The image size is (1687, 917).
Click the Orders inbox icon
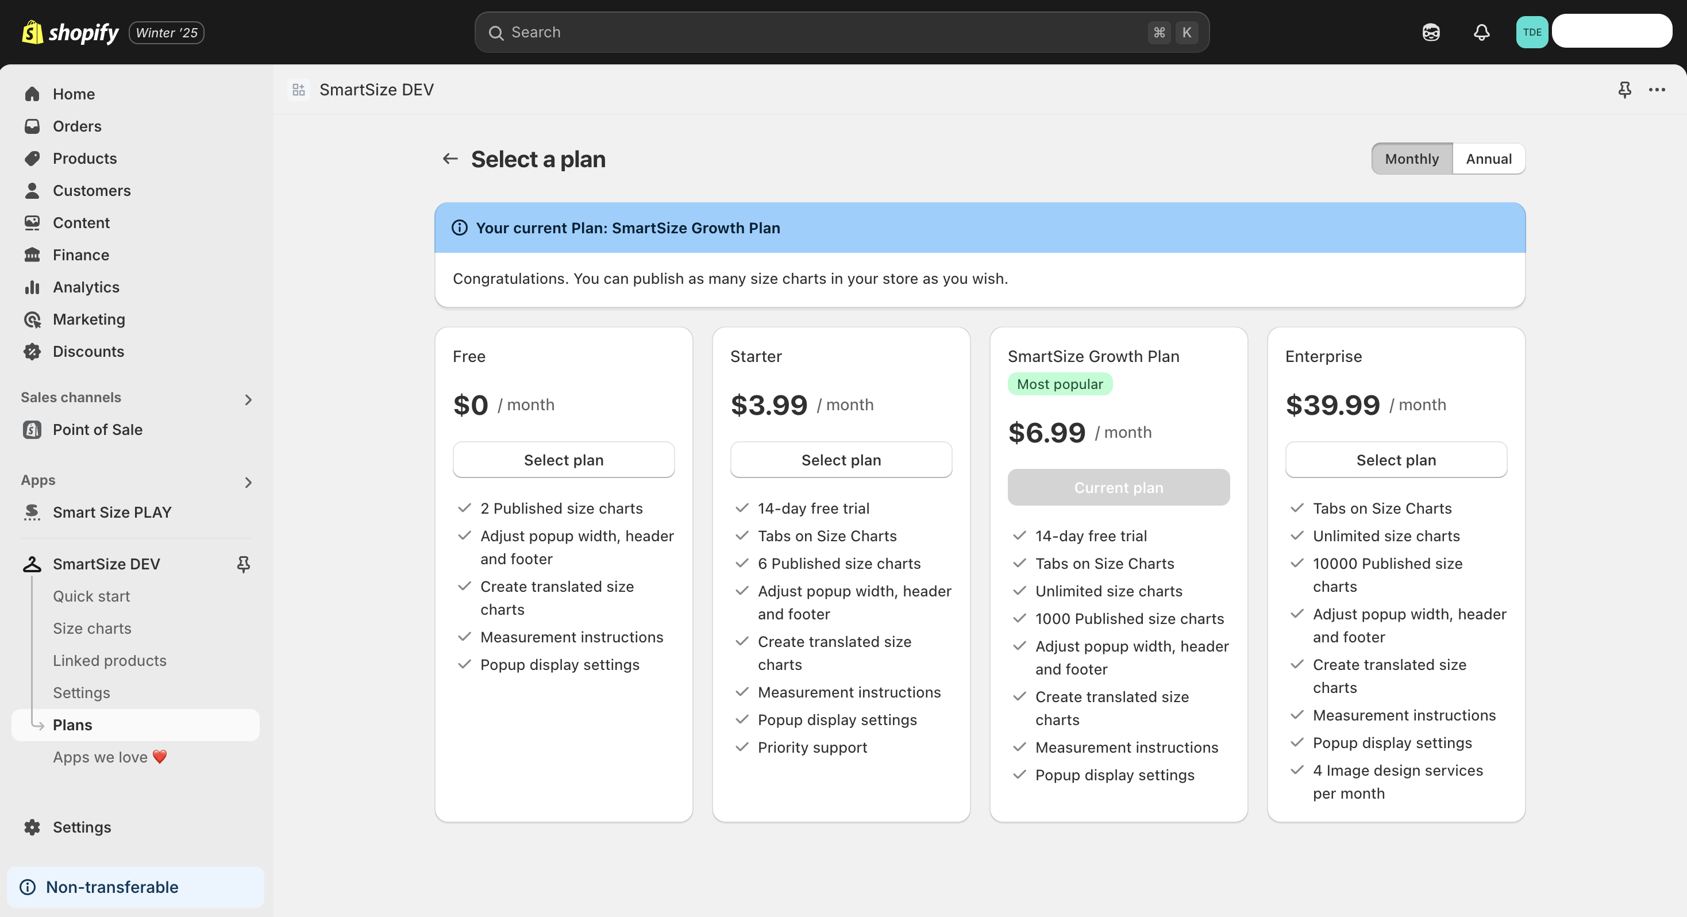(x=32, y=126)
